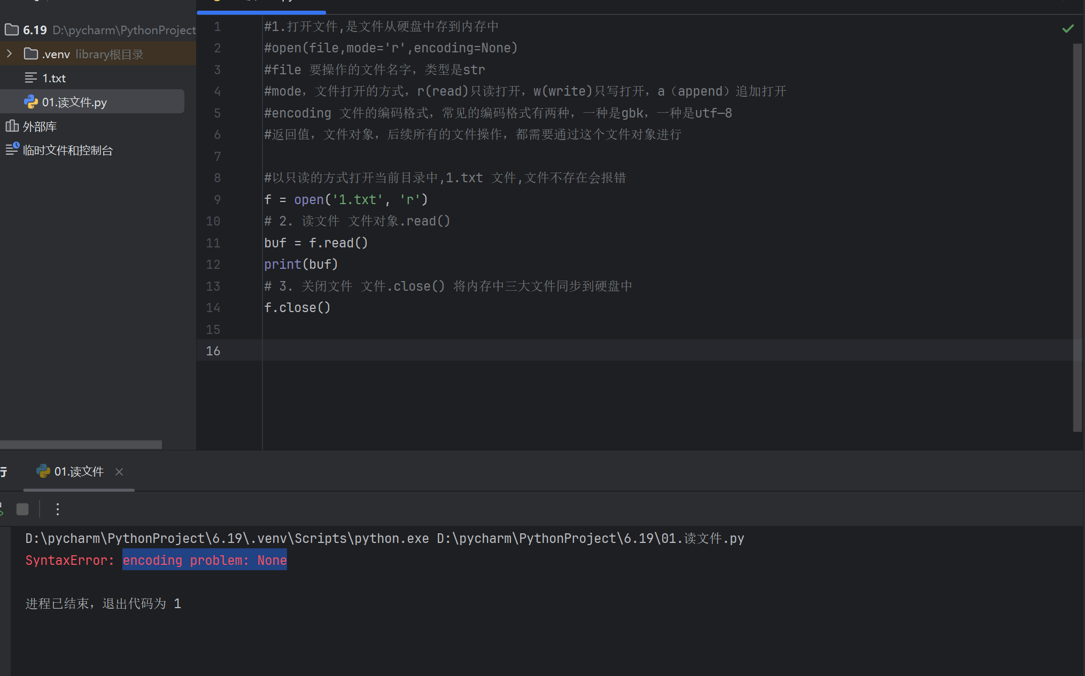
Task: Click the 临时文件和控制台 scratches icon
Action: [x=12, y=150]
